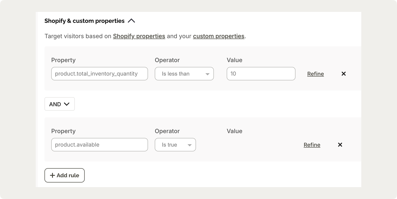
Task: Click the caret arrow in "Is less than"
Action: tap(207, 74)
